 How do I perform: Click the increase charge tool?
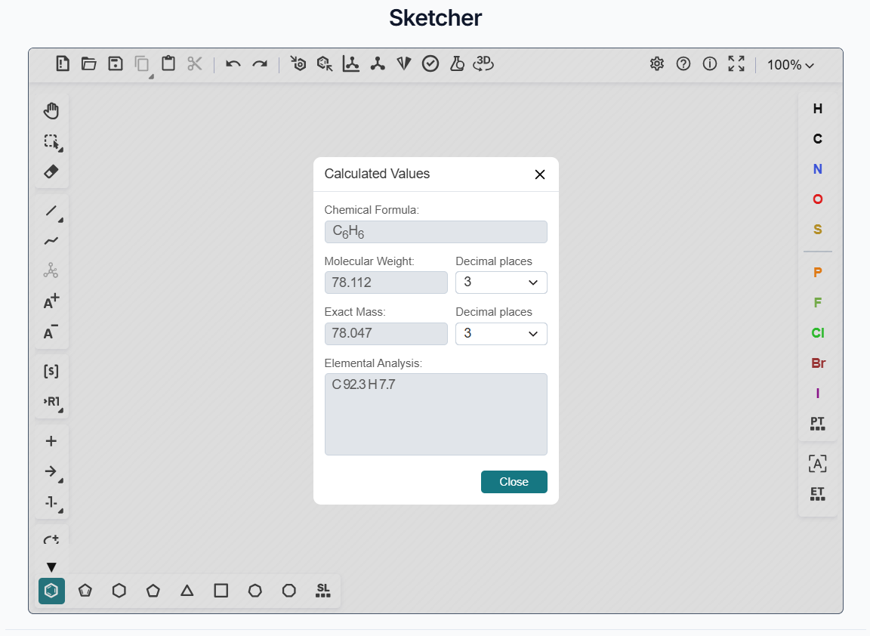point(51,301)
